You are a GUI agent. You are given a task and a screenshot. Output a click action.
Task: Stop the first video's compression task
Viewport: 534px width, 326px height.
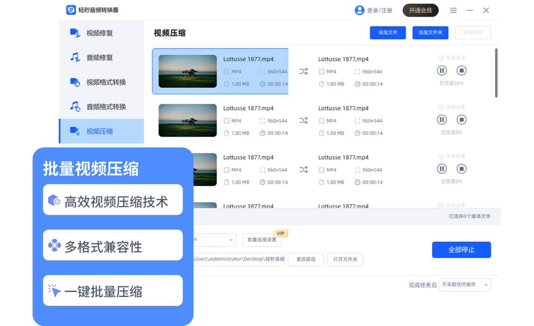pos(461,70)
